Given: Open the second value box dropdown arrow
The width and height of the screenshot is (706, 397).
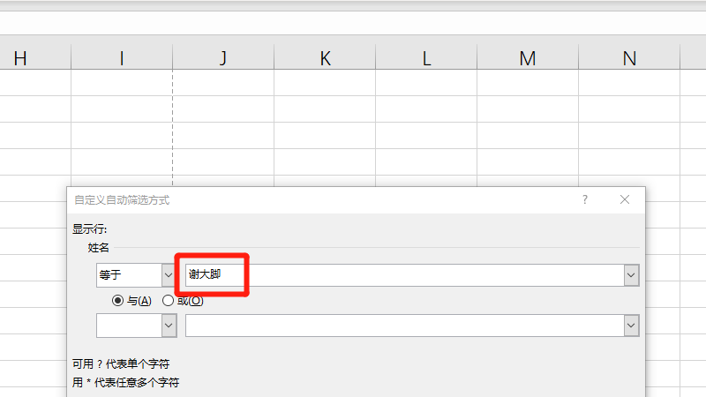Looking at the screenshot, I should tap(631, 326).
